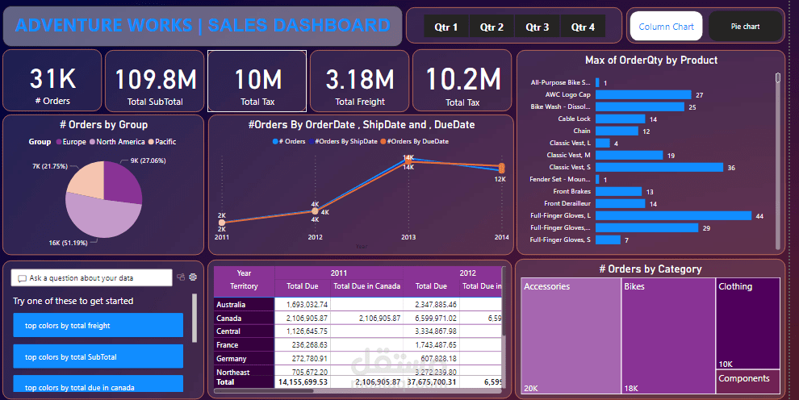This screenshot has width=799, height=400.
Task: Click the 2014 data point (12K)
Action: pos(501,168)
